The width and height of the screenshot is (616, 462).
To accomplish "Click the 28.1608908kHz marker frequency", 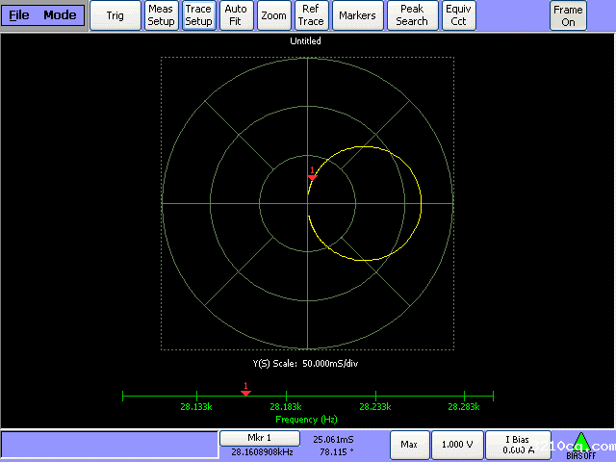I will [x=262, y=452].
